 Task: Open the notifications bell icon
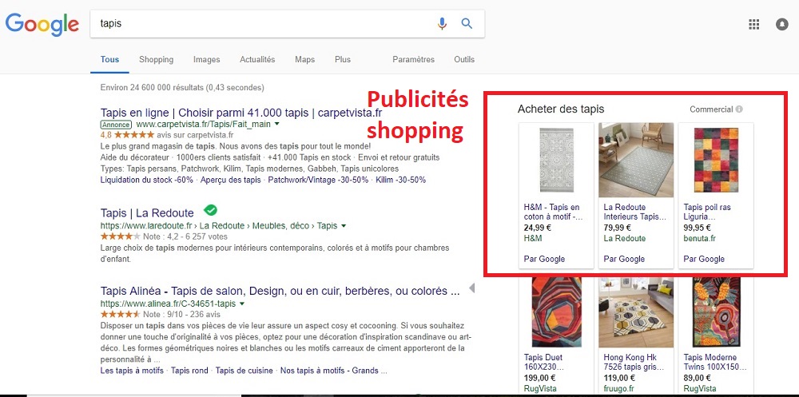point(781,24)
